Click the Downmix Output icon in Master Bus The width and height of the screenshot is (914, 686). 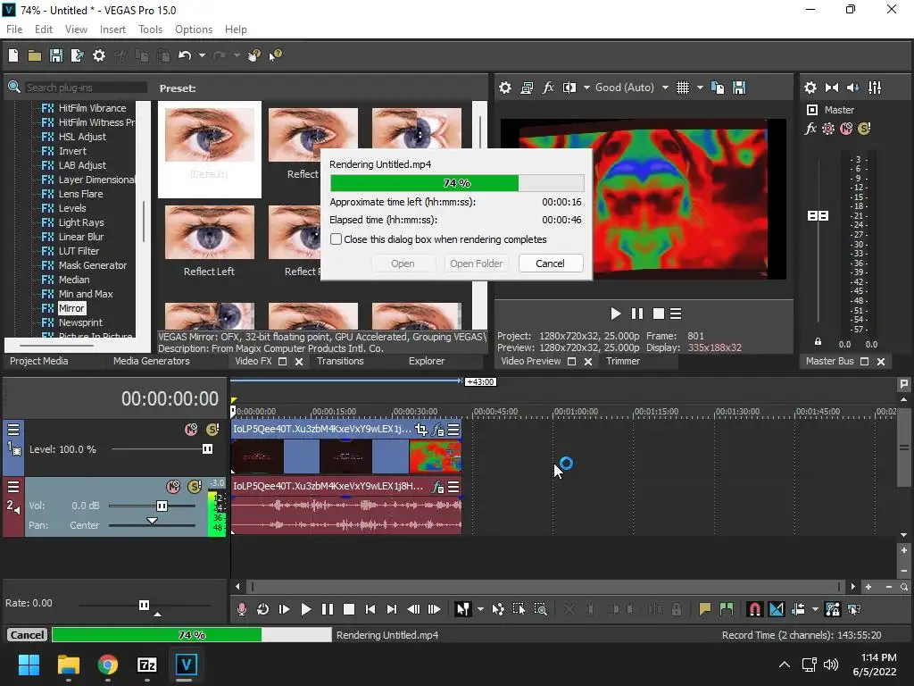point(832,88)
